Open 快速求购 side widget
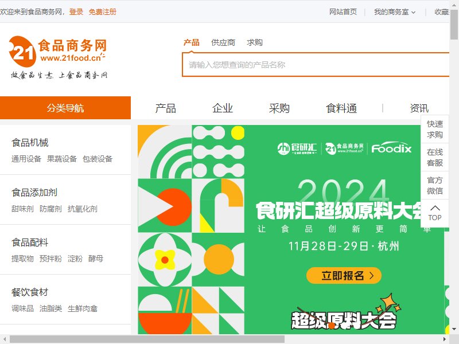 point(435,129)
